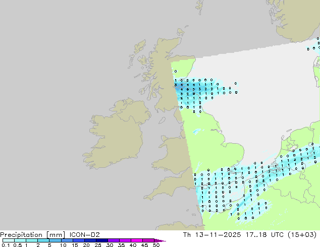Click the "50" legend scale label

[x=156, y=245]
